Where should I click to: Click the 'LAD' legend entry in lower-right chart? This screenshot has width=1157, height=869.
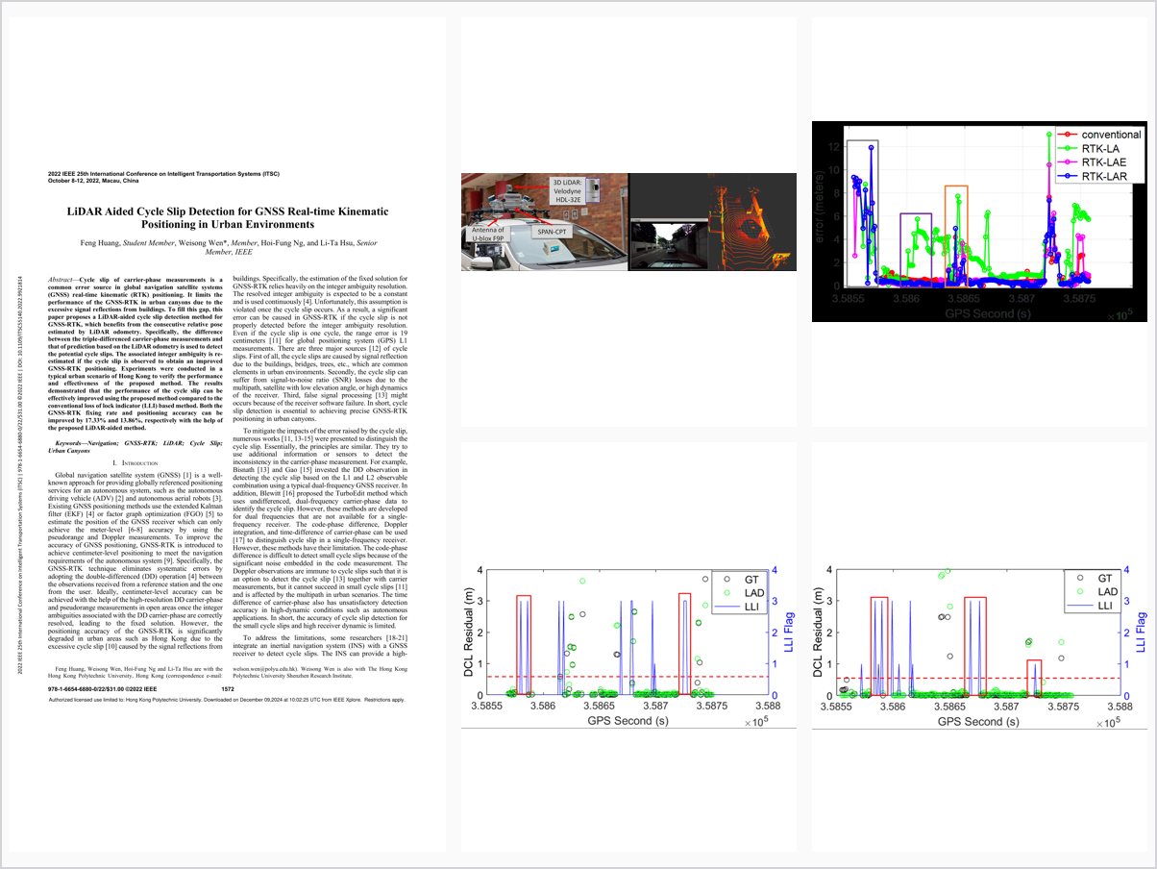pos(1093,592)
